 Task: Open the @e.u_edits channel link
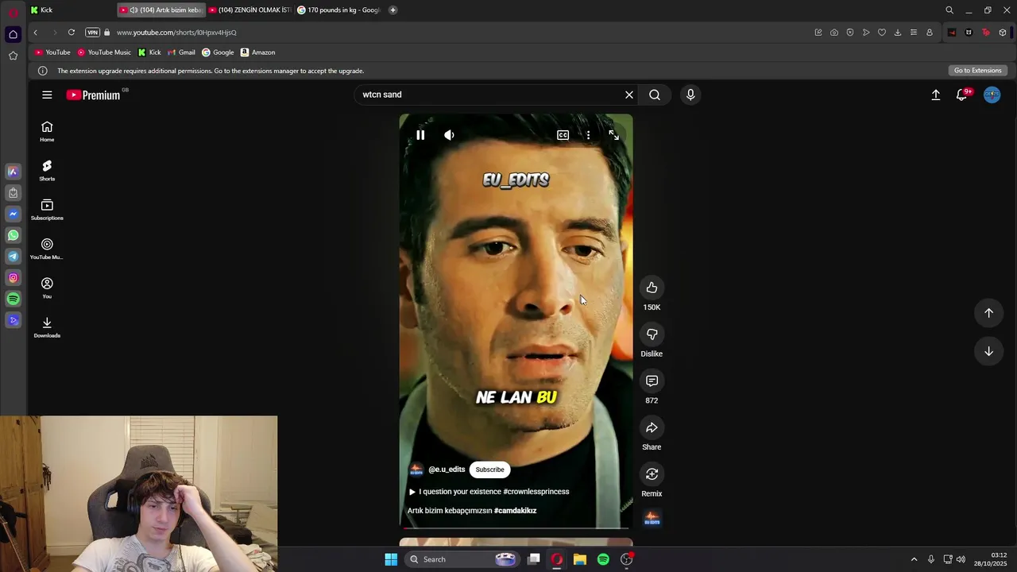447,470
